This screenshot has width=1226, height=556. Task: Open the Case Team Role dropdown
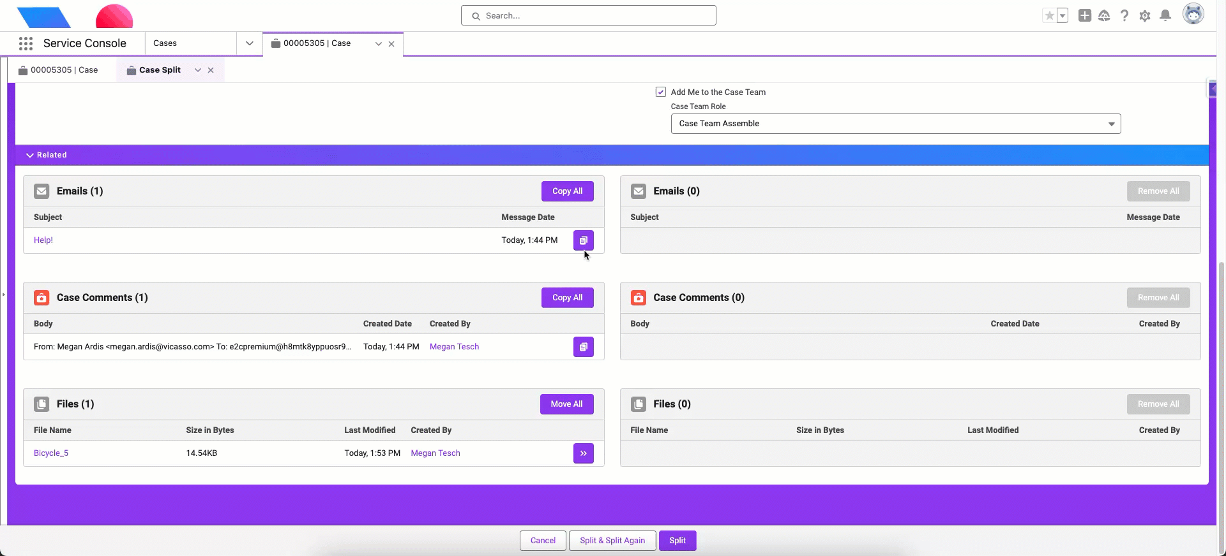point(896,124)
